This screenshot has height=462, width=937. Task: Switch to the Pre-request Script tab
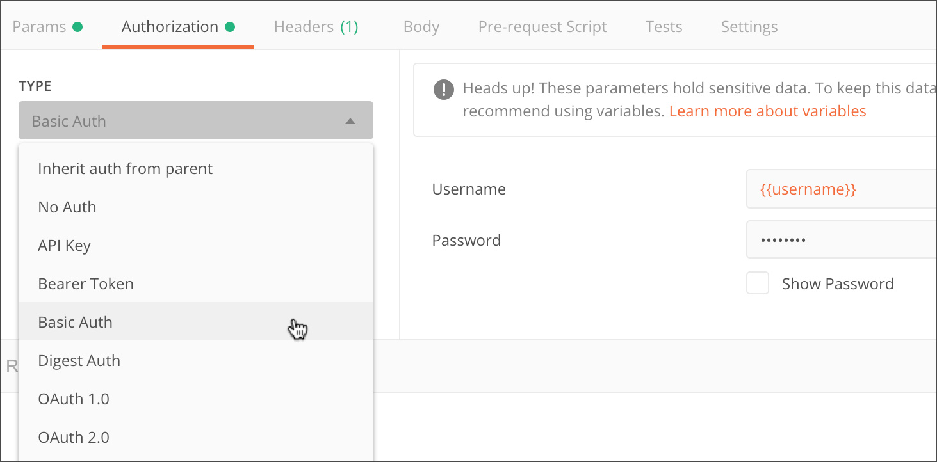pos(542,26)
